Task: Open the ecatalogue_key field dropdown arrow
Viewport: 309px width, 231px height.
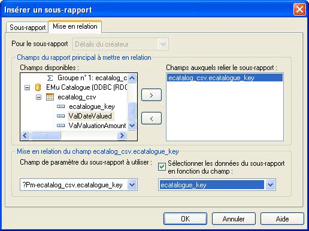Action: coord(270,185)
